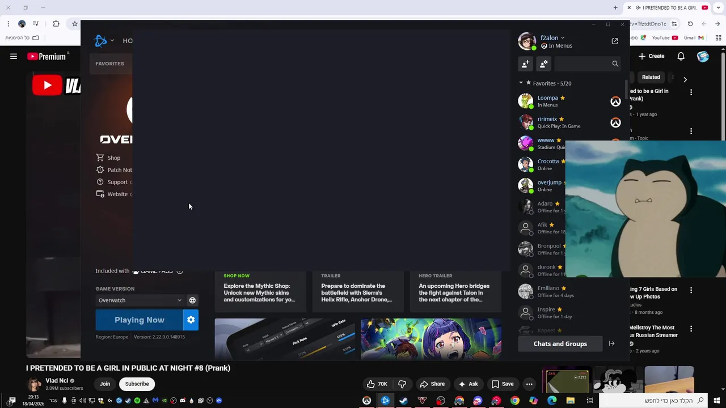The width and height of the screenshot is (726, 408).
Task: Open Chrome extensions puzzle icon
Action: pyautogui.click(x=56, y=24)
